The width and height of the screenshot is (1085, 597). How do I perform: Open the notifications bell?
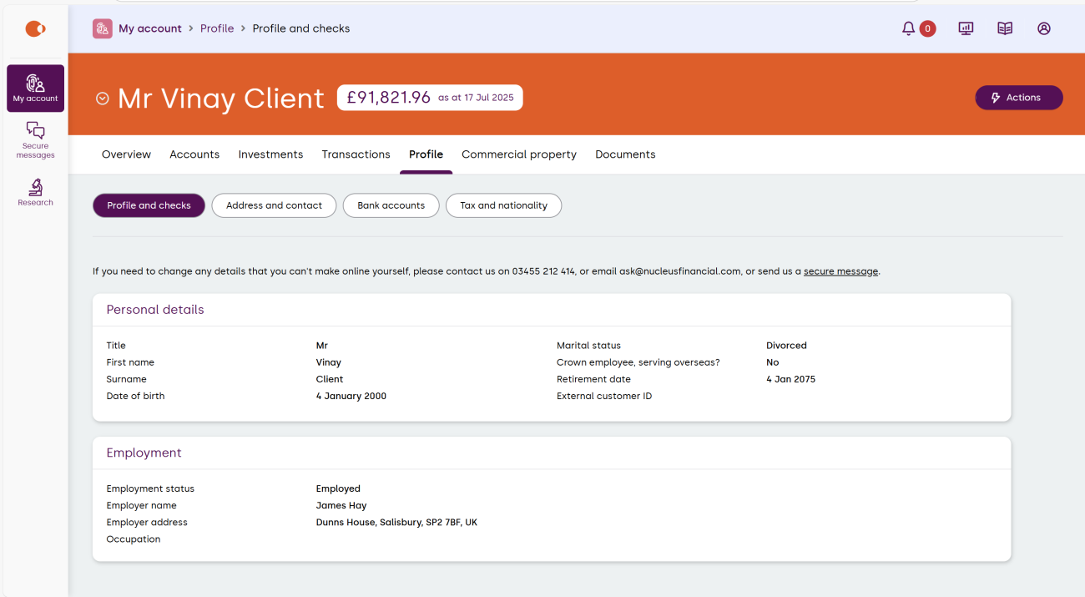[909, 28]
